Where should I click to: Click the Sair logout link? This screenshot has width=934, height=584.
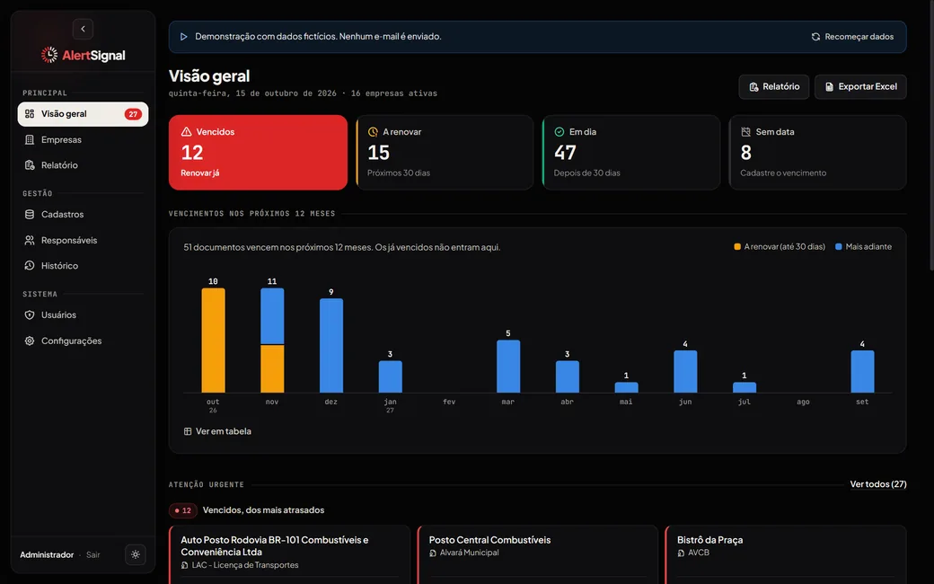click(93, 555)
